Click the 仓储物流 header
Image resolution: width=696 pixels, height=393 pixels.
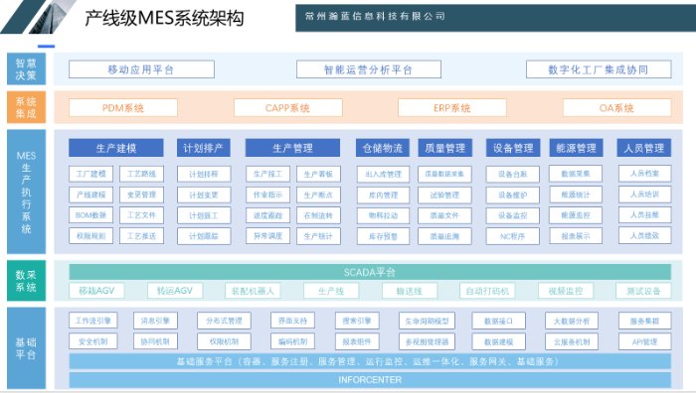point(383,148)
